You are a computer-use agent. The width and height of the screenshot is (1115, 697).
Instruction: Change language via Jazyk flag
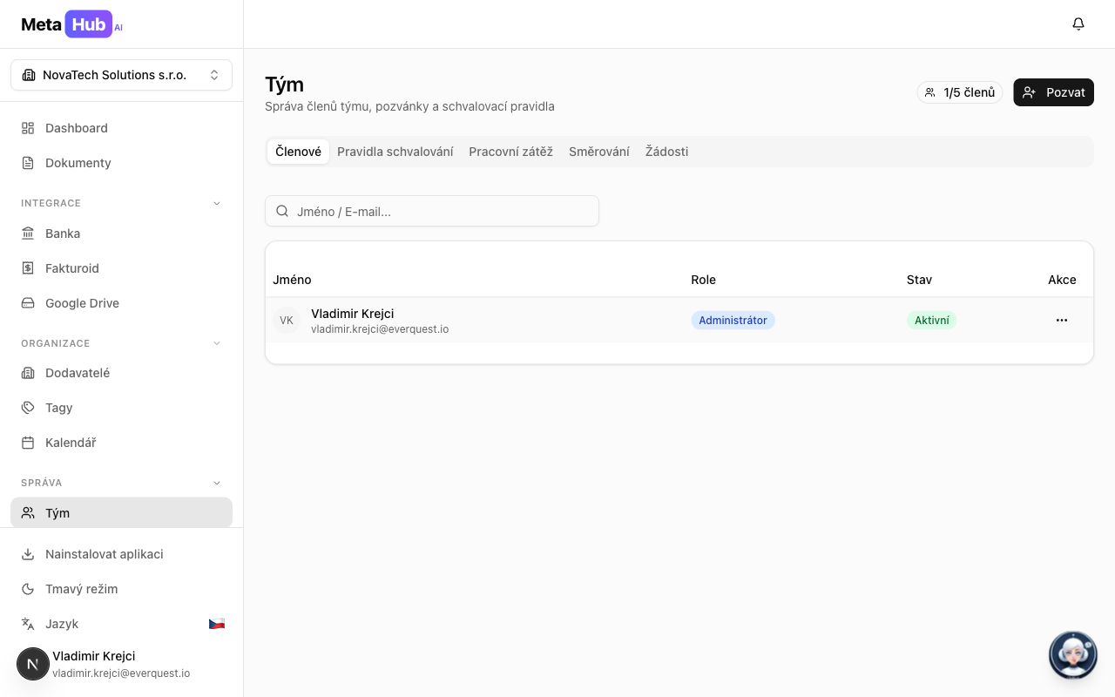pos(216,624)
